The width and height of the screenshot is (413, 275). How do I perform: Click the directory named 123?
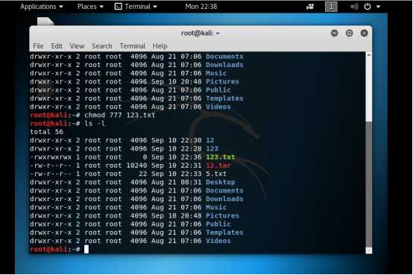[212, 149]
